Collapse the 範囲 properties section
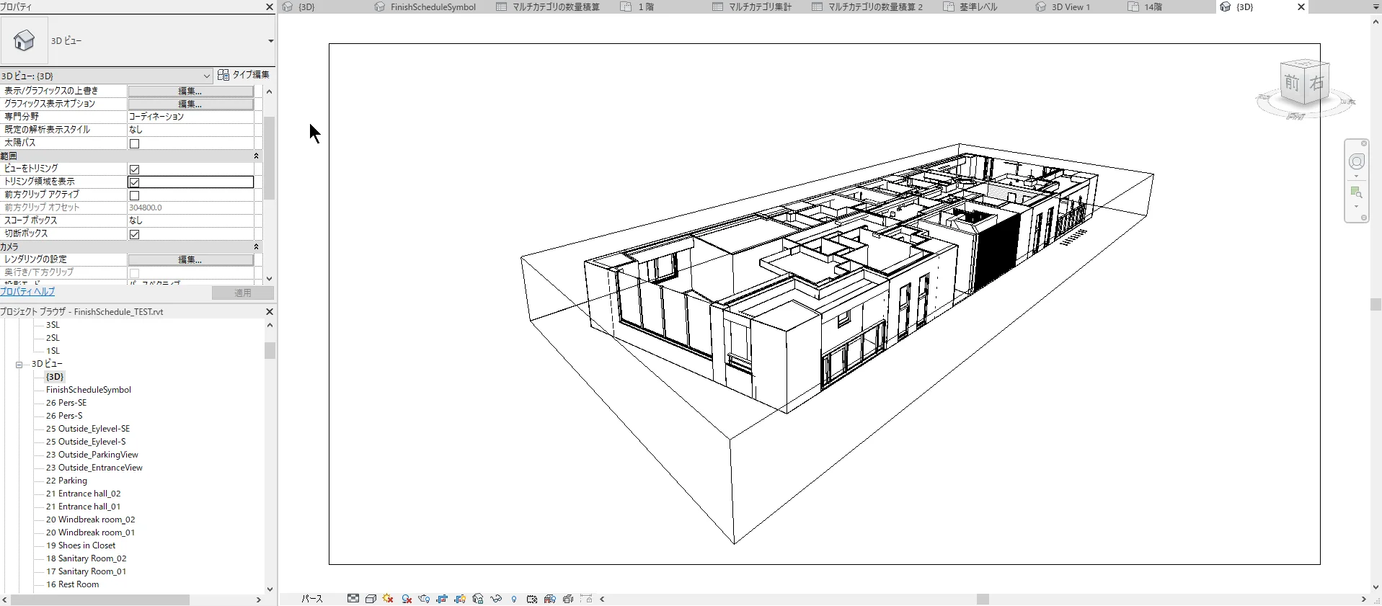This screenshot has width=1382, height=606. tap(256, 156)
